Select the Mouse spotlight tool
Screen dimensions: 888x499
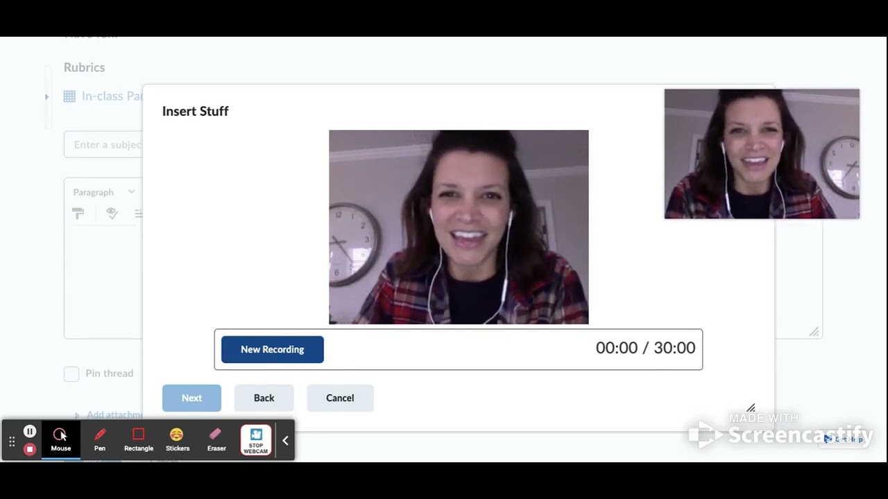coord(60,440)
